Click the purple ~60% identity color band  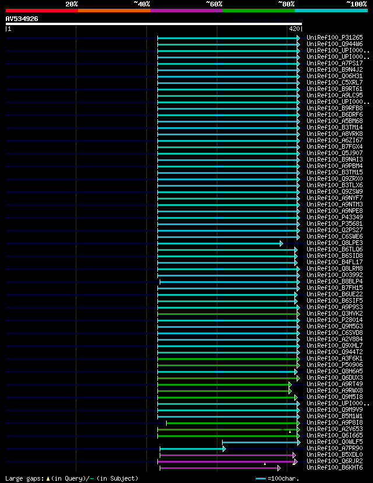coord(186,10)
